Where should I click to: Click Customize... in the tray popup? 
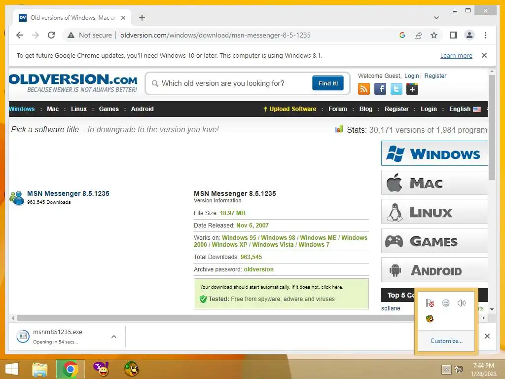(446, 341)
